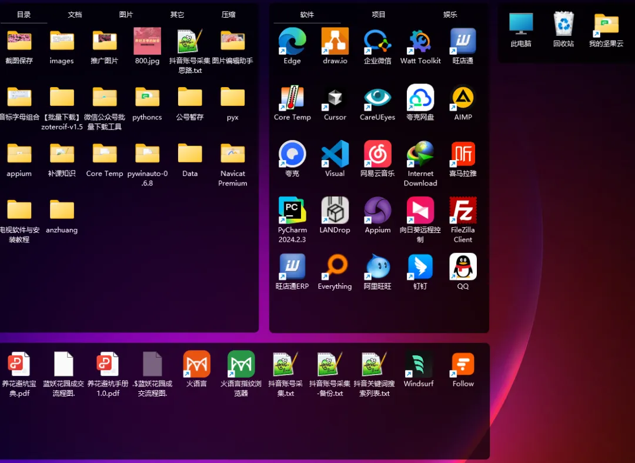The image size is (635, 463).
Task: Open the Cursor editor shortcut
Action: tap(335, 97)
